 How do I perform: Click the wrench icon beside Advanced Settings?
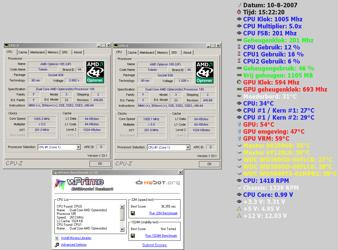tap(56, 245)
